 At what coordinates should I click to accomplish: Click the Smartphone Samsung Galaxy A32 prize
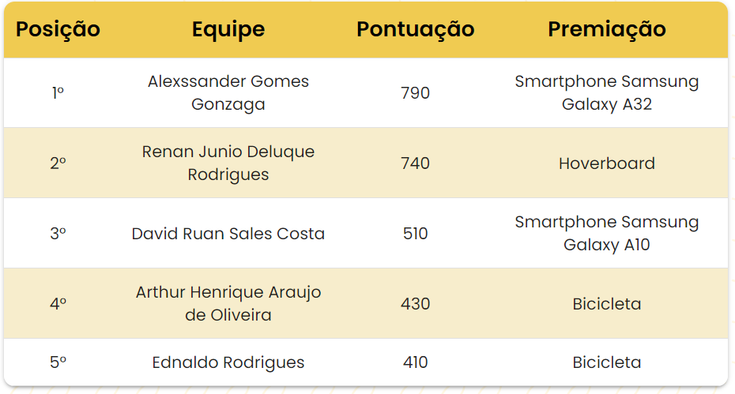[606, 93]
